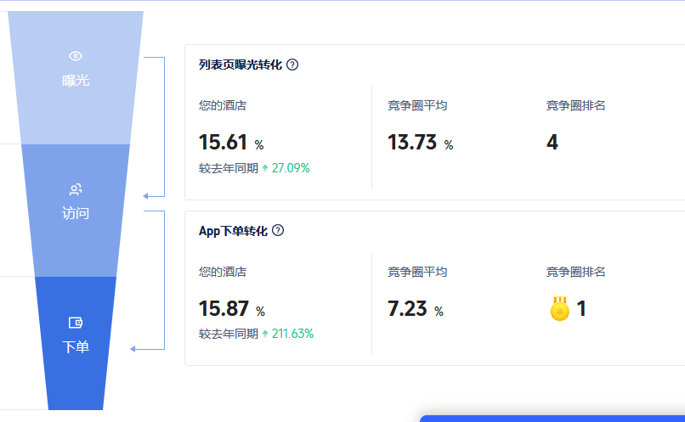685x422 pixels.
Task: Click the 15.61 hotel conversion value
Action: [x=223, y=143]
